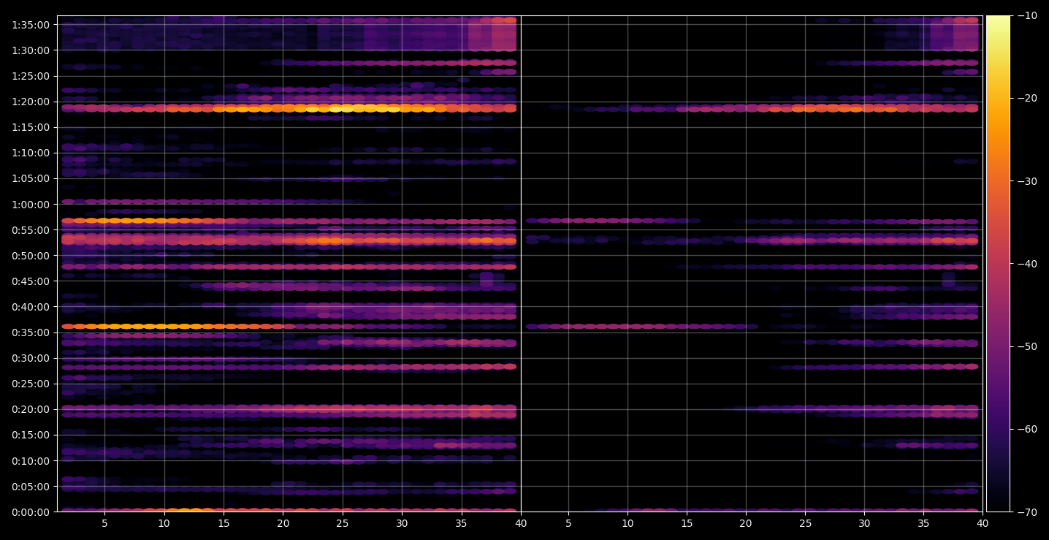Click x-axis label 5 of right plot
Screen dimensions: 1049x540
tap(568, 524)
